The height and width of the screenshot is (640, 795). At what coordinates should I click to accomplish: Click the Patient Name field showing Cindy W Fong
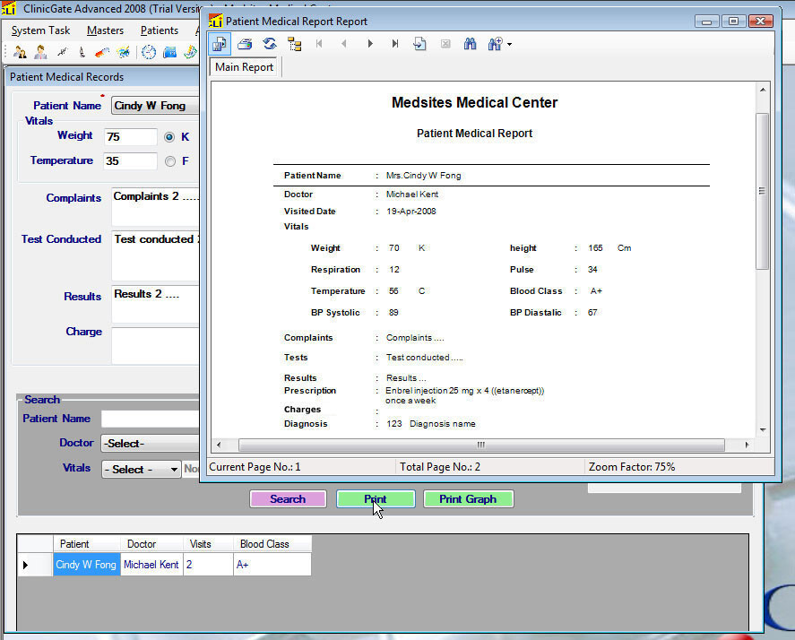(x=155, y=106)
